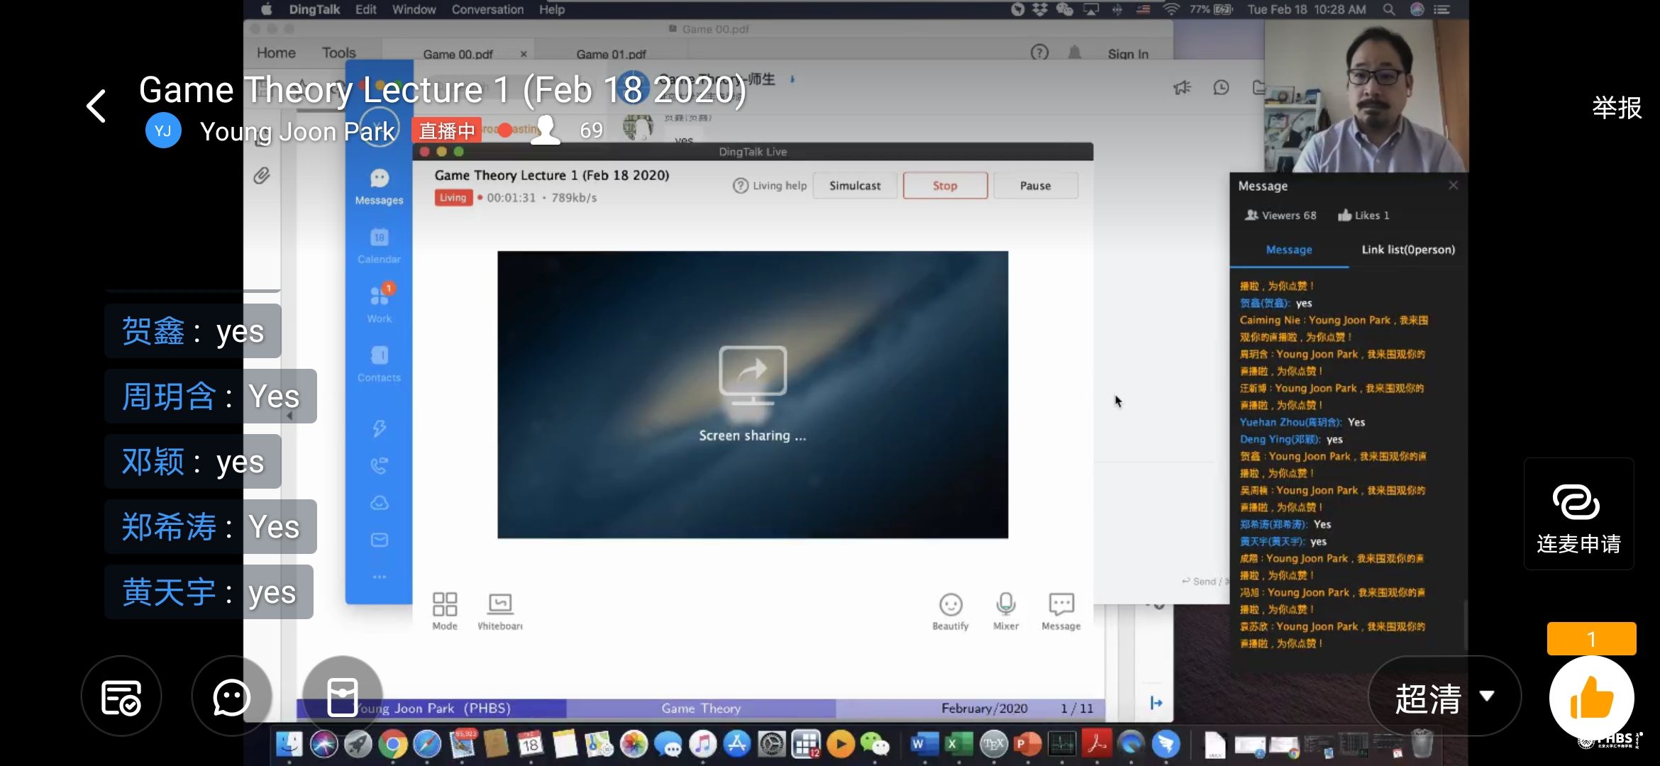Open PowerPoint from the Dock
Screen dimensions: 1660x766
point(1027,744)
